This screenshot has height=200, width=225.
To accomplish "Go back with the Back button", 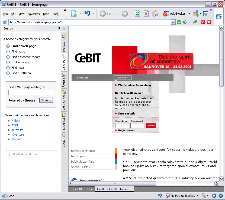I will click(x=106, y=14).
